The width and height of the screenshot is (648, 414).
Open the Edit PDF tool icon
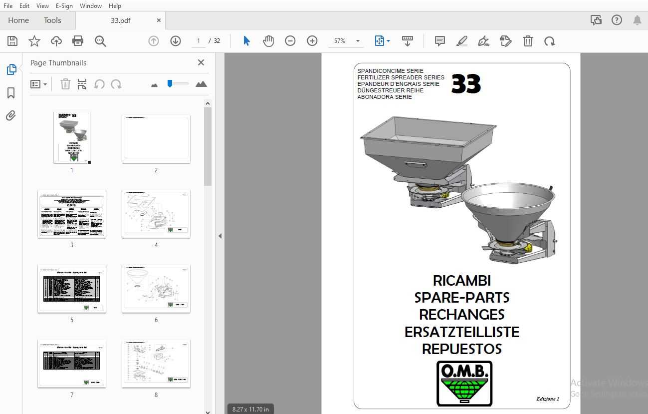click(506, 41)
